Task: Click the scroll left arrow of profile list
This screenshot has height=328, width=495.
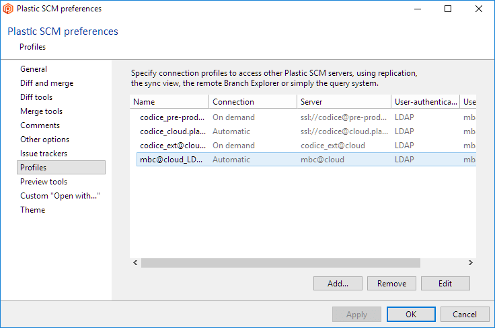Action: pos(135,262)
